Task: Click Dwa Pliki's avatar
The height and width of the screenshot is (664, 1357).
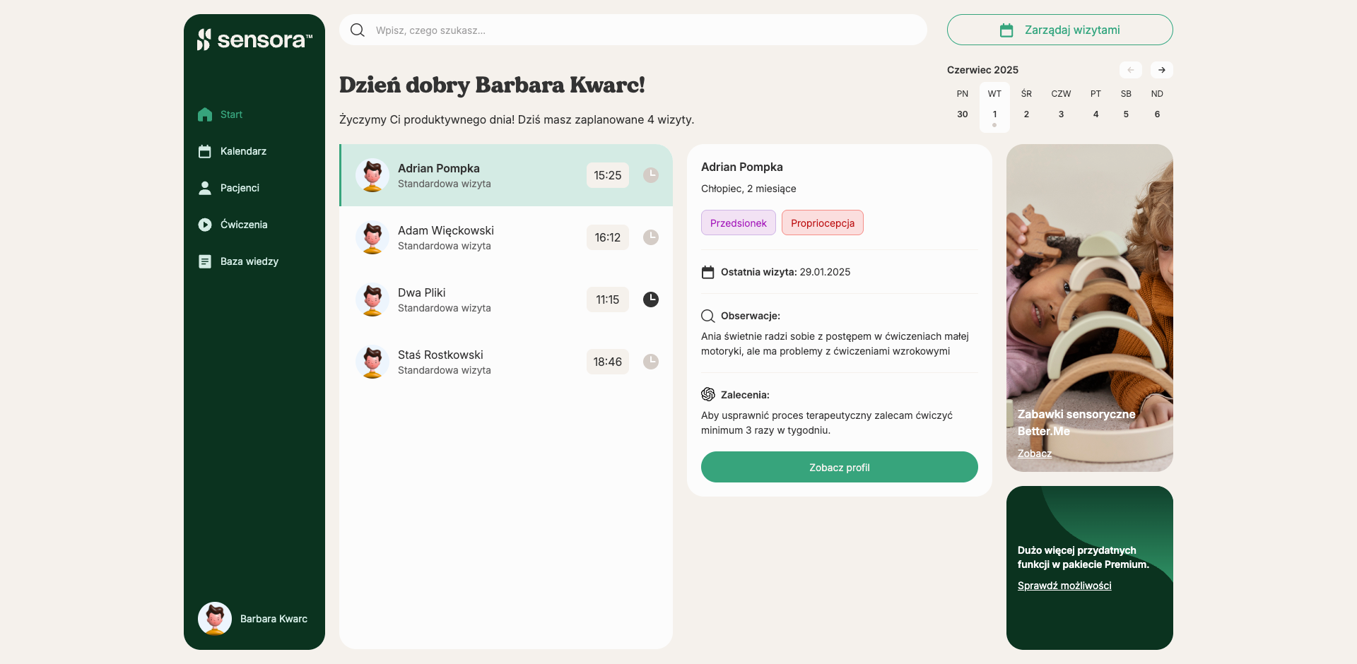Action: [372, 300]
